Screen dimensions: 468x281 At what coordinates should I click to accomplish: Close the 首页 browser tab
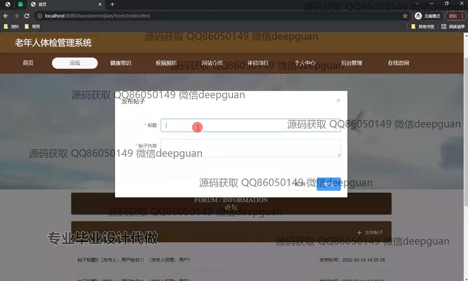(x=100, y=5)
